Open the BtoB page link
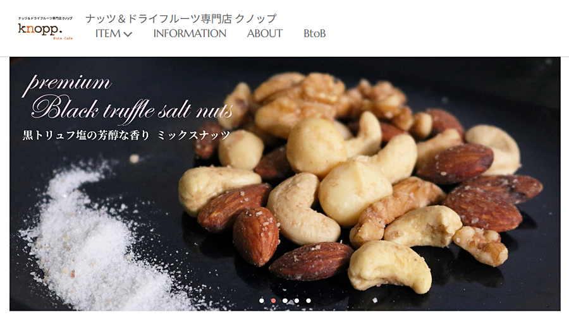The height and width of the screenshot is (322, 569). (314, 33)
